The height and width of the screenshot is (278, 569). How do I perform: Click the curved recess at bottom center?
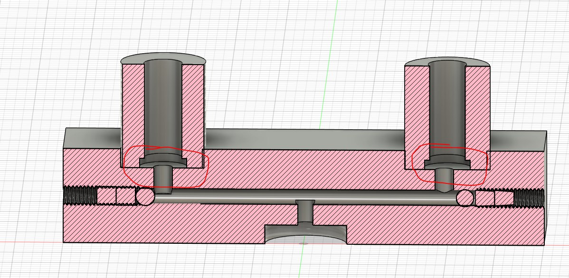coord(304,234)
